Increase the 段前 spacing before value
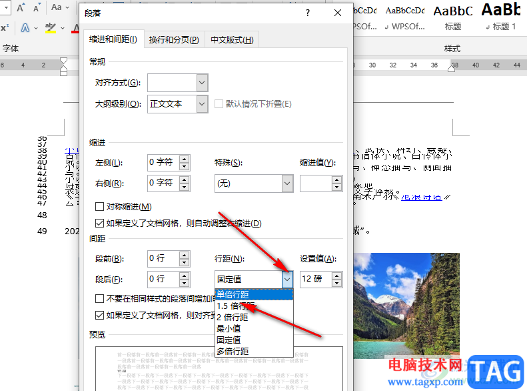527x391 pixels. [x=184, y=255]
